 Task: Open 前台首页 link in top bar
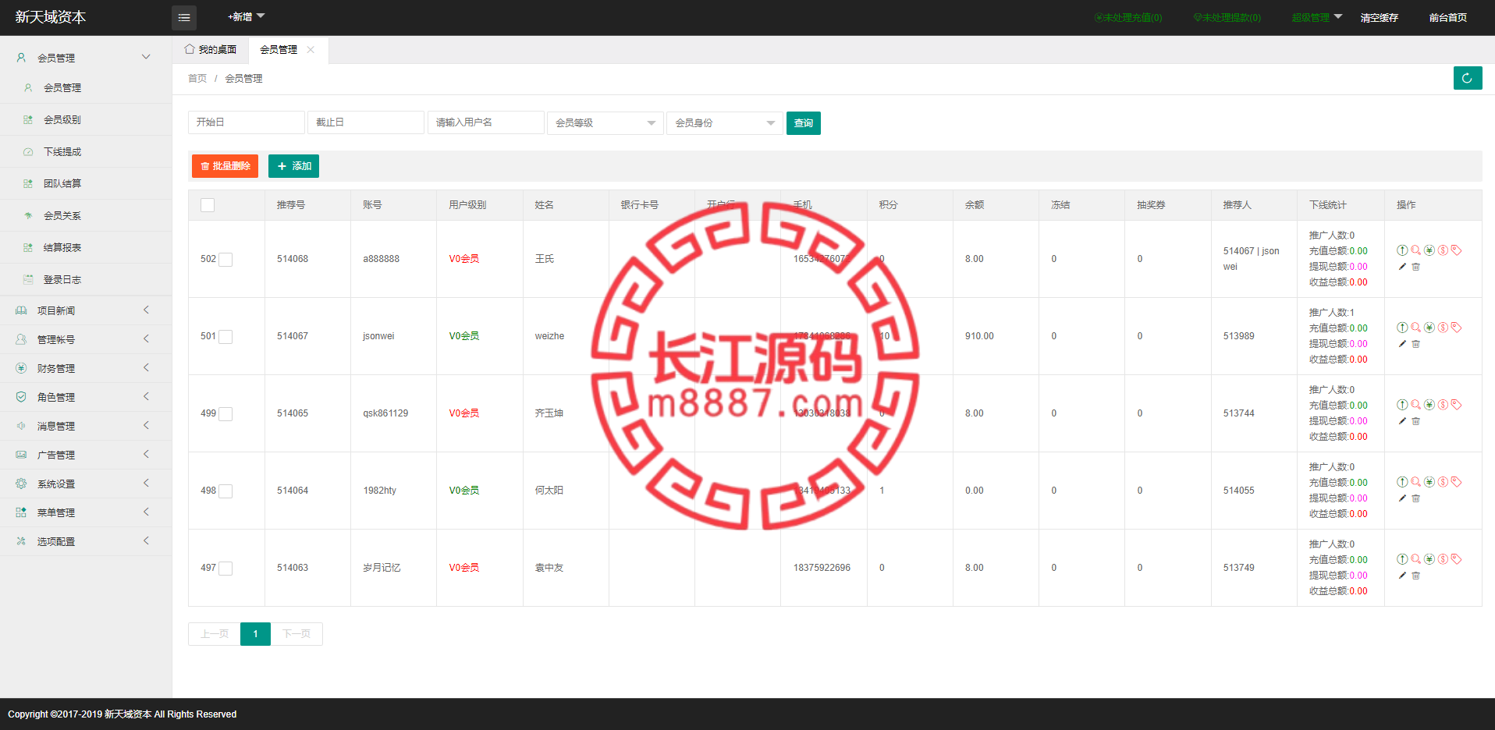tap(1447, 17)
